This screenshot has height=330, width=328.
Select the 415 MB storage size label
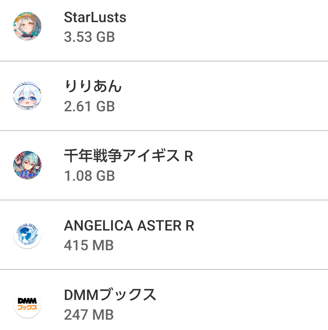(89, 245)
